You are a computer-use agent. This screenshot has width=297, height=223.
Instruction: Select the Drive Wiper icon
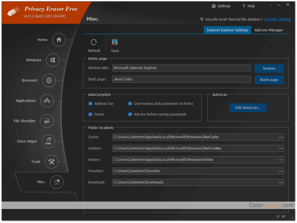48,141
